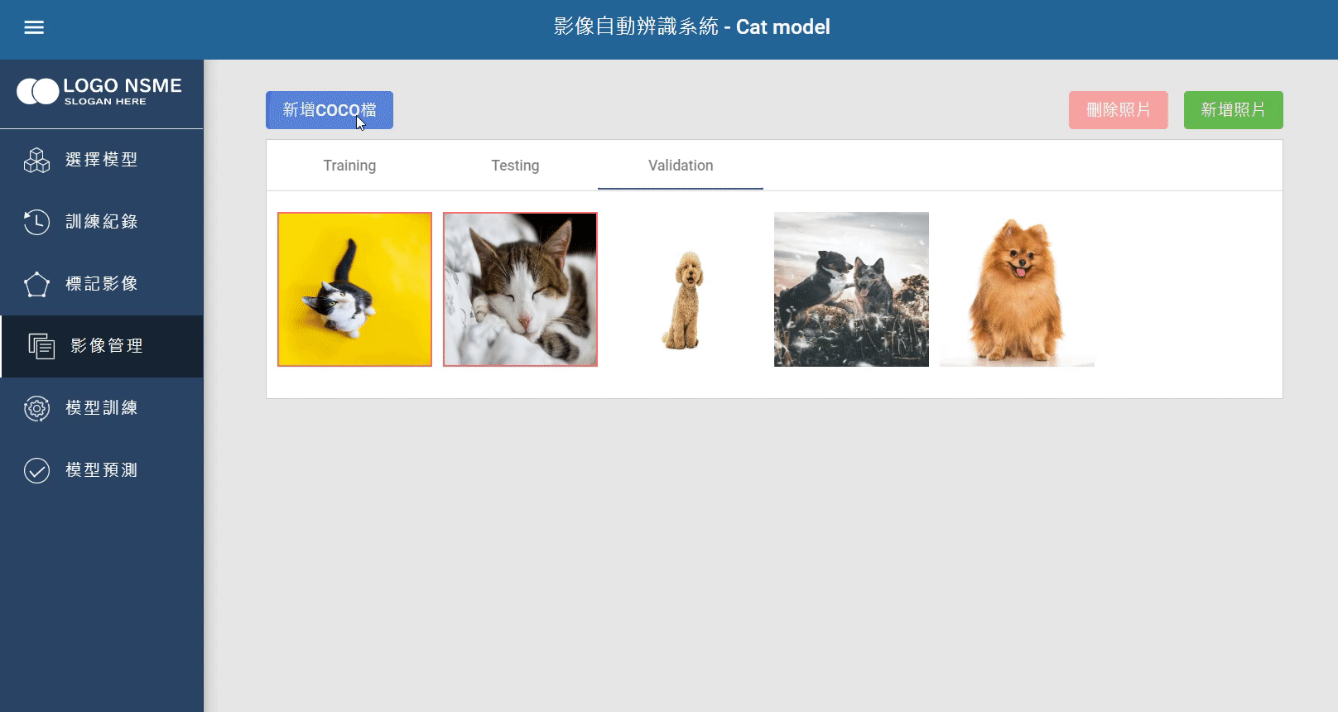Image resolution: width=1338 pixels, height=712 pixels.
Task: Click the polygon icon for 標記影像
Action: point(36,284)
